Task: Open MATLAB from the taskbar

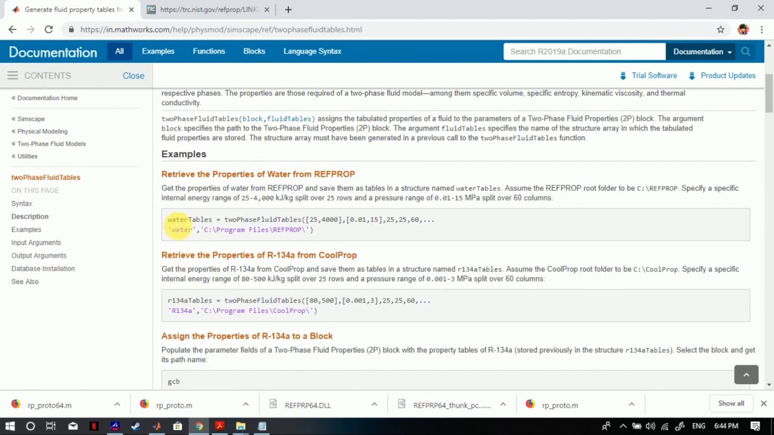Action: [157, 426]
